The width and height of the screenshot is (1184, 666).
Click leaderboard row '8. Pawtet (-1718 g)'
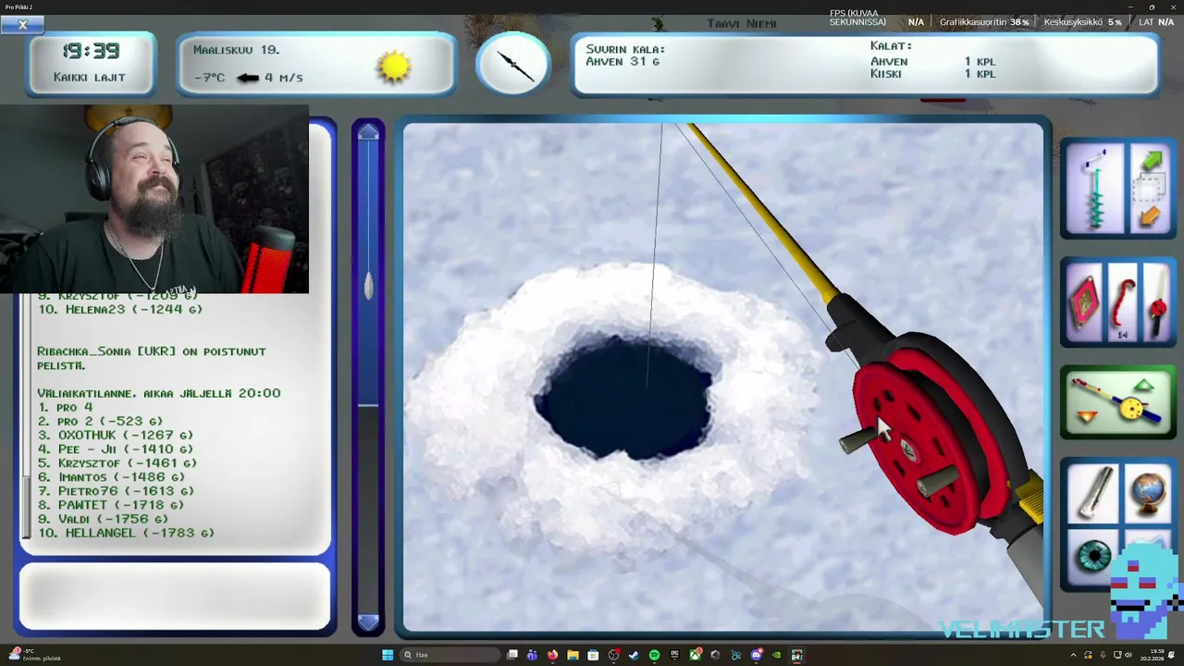(x=110, y=505)
